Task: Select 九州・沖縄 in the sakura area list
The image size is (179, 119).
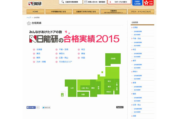Action: point(41,62)
